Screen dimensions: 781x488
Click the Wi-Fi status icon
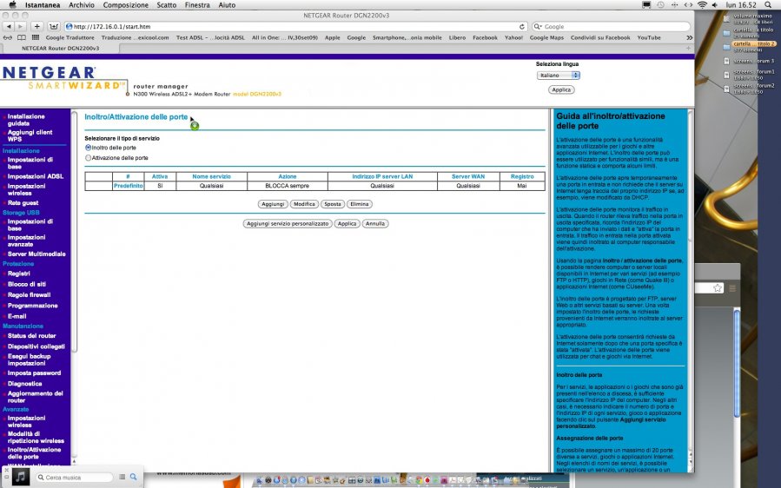pos(702,5)
